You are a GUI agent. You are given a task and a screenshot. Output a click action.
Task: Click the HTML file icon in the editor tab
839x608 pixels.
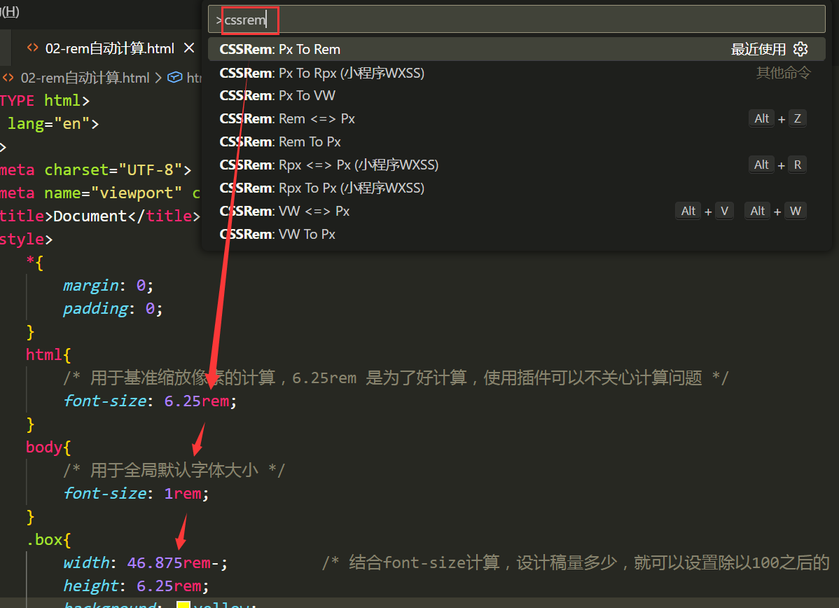(32, 48)
